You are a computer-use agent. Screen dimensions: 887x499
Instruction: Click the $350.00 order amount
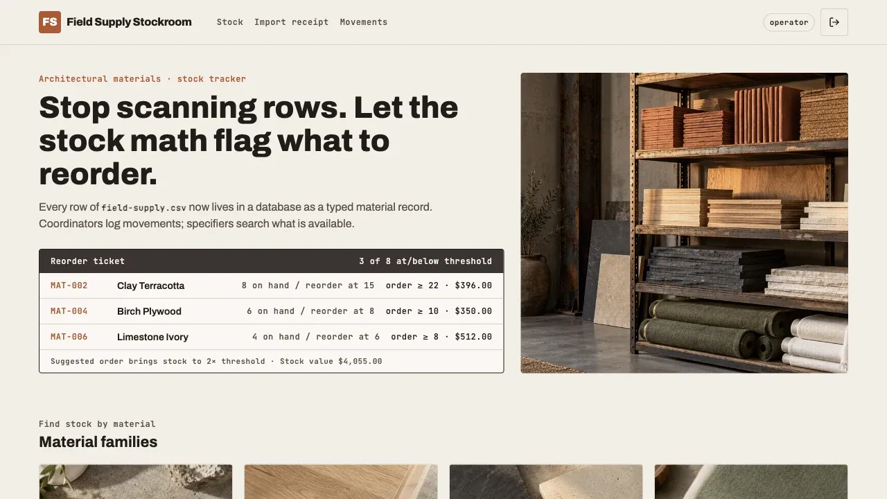(x=473, y=311)
